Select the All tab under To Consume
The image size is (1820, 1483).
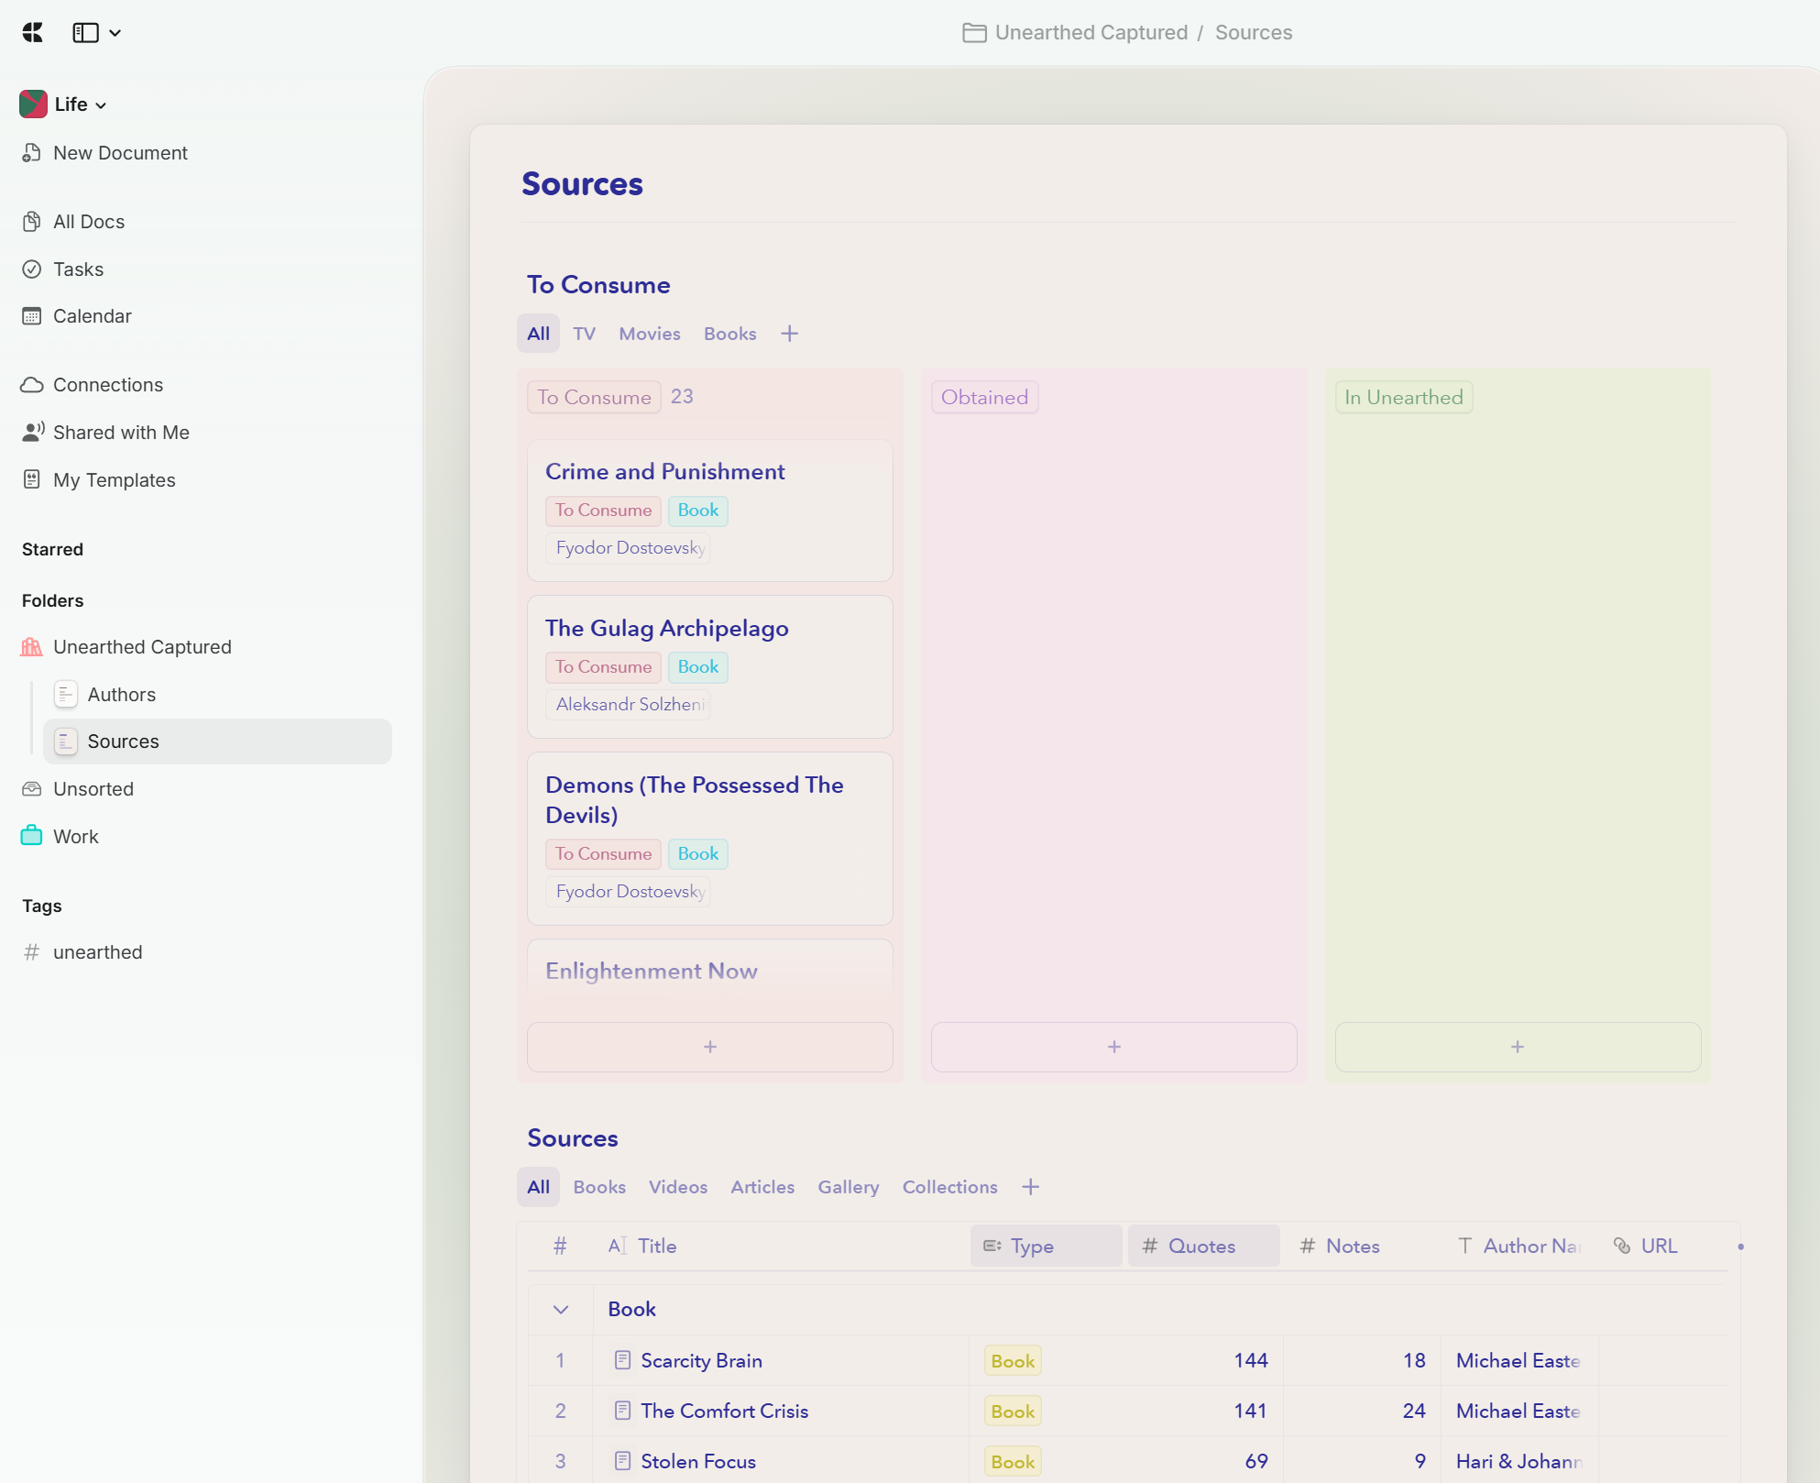click(539, 334)
